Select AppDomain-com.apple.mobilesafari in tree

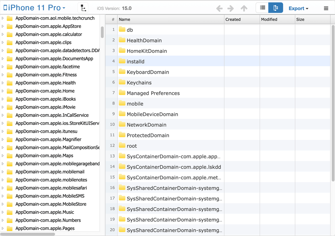point(51,188)
